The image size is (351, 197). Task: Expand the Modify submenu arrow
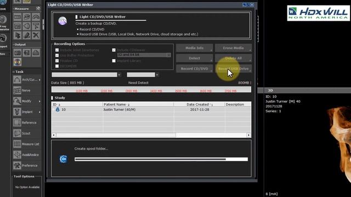39,101
